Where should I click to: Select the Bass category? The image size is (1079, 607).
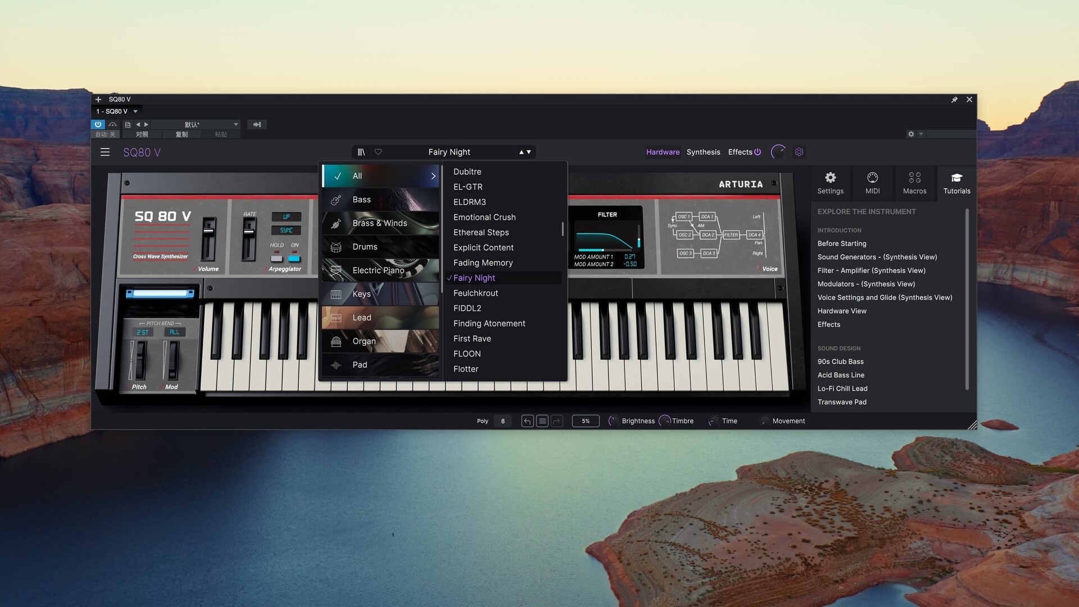380,200
